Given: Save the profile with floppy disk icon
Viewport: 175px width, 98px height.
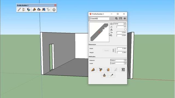Looking at the screenshot, I should tap(121, 19).
